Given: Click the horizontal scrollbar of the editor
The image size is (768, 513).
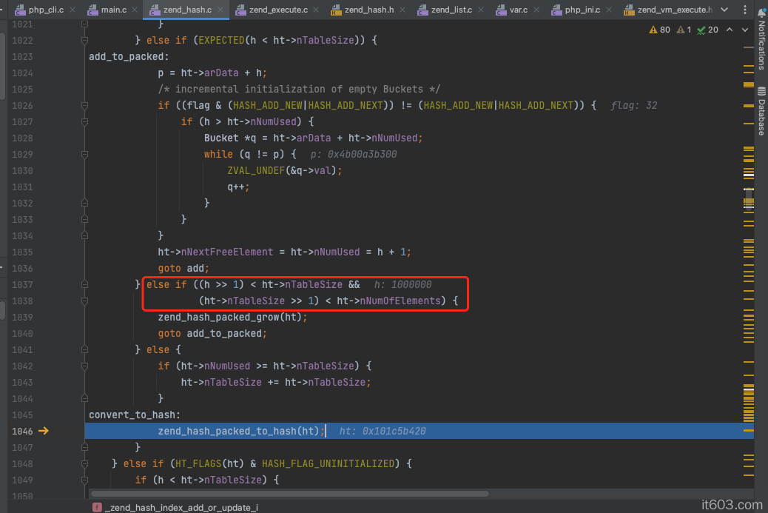Looking at the screenshot, I should (x=289, y=493).
